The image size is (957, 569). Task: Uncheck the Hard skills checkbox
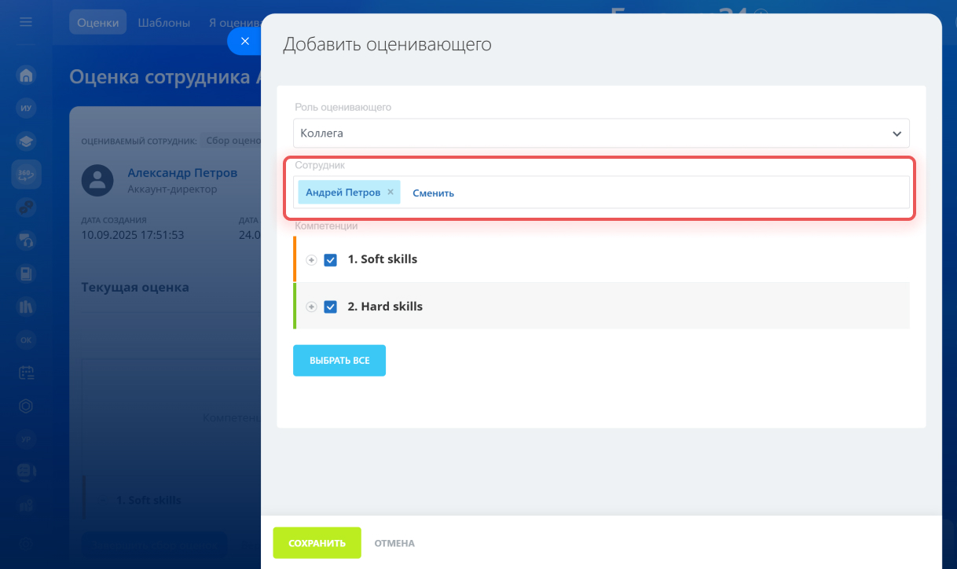tap(331, 307)
